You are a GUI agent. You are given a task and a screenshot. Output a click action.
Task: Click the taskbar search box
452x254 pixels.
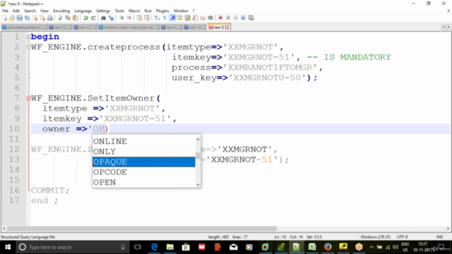[x=72, y=247]
